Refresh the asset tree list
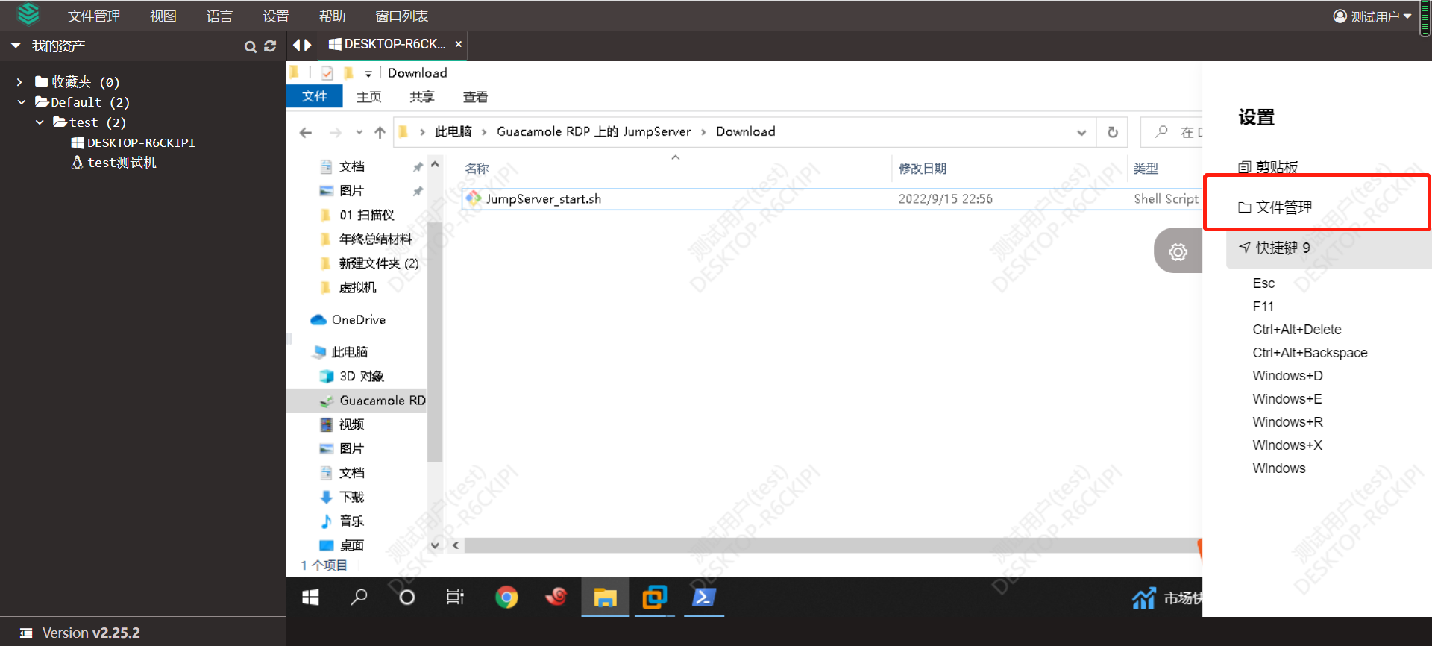Screen dimensions: 1432x646 coord(270,46)
